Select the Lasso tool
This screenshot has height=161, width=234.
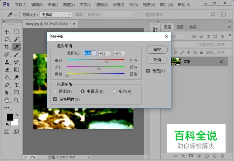point(7,39)
